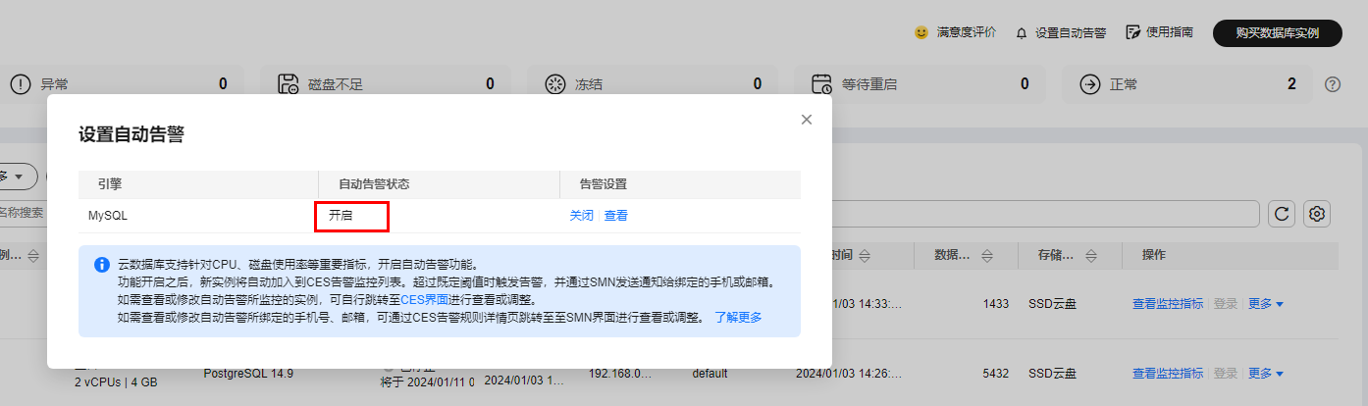Click the 设置自动告警 bell icon
The image size is (1368, 406).
[1022, 33]
